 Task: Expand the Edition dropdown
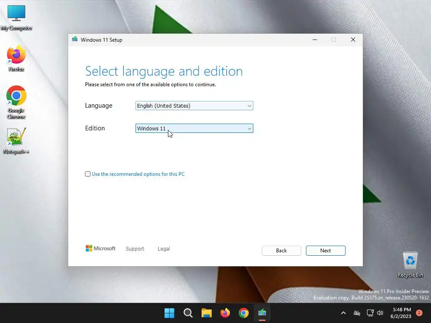coord(194,128)
